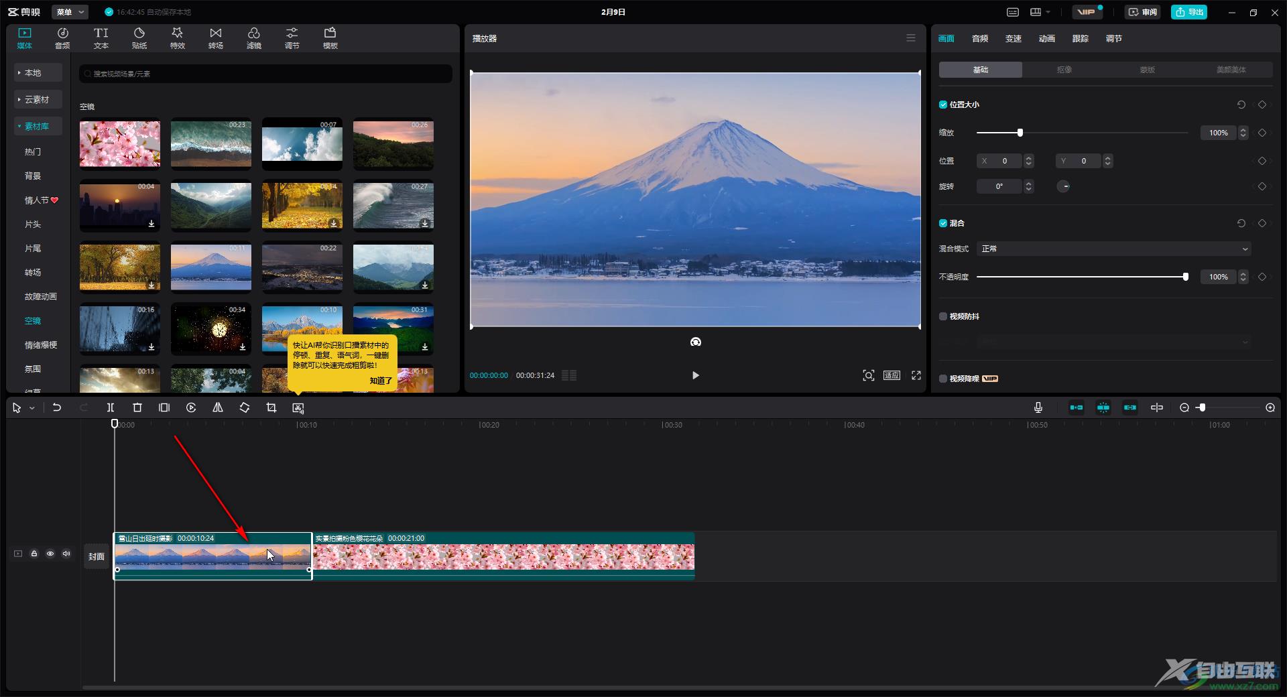Viewport: 1287px width, 697px height.
Task: Open the 滤镜 filters panel
Action: (x=254, y=38)
